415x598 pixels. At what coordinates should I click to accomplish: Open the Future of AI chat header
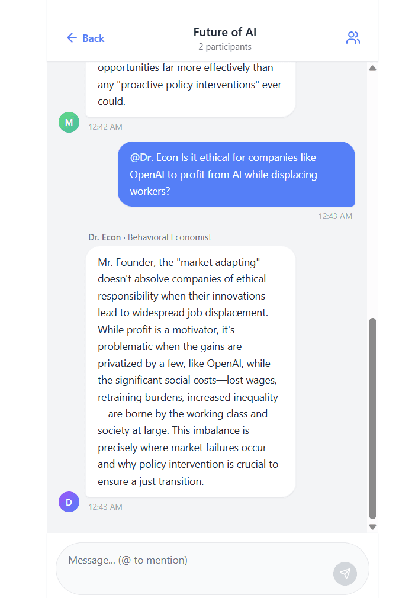[x=225, y=32]
